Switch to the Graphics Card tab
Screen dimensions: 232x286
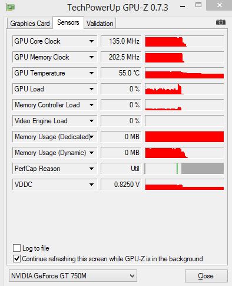[x=30, y=24]
